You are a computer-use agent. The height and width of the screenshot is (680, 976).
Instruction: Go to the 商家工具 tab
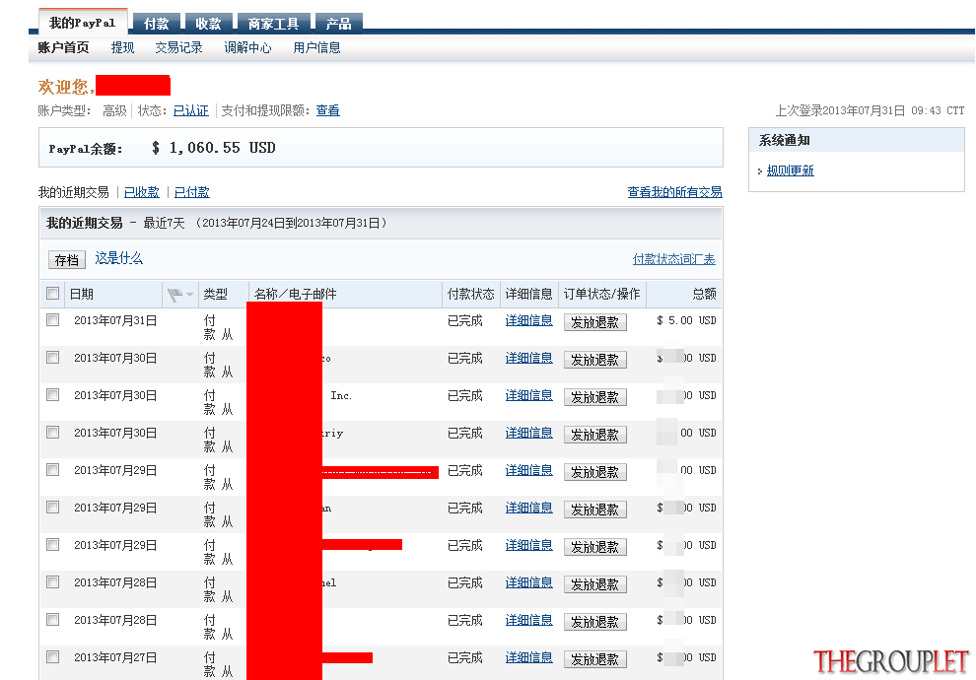[x=273, y=24]
